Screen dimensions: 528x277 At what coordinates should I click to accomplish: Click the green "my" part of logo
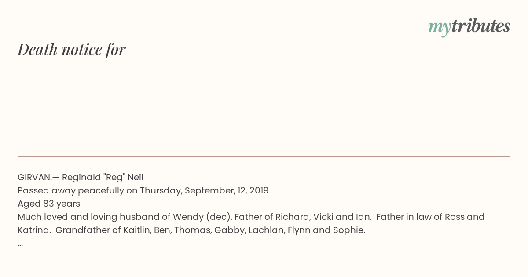tap(439, 28)
